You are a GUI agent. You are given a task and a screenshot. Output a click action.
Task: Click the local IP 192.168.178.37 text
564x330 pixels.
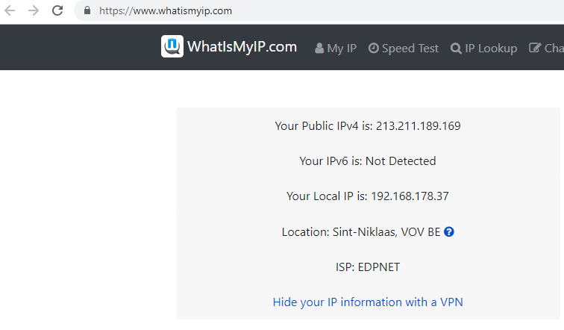410,196
